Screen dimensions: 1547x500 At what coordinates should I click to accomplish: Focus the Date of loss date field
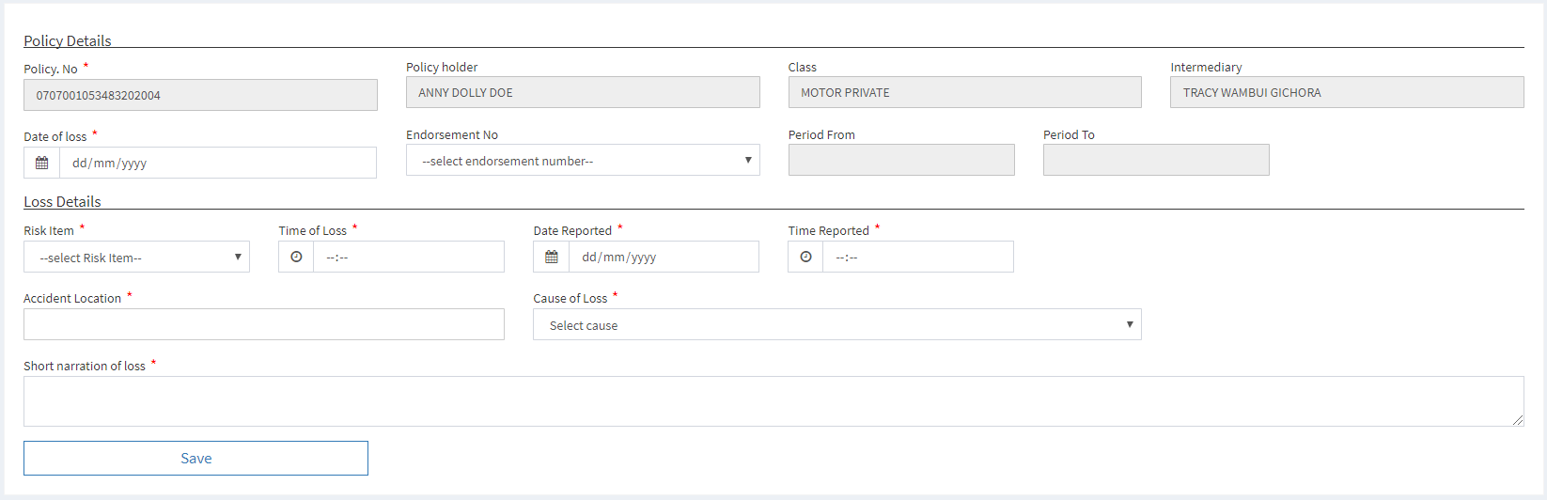(x=217, y=163)
